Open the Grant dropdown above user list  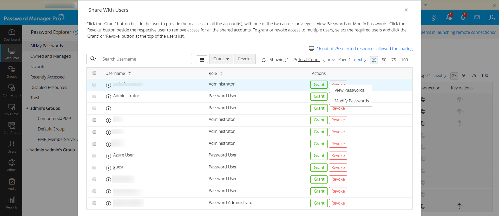(x=221, y=59)
